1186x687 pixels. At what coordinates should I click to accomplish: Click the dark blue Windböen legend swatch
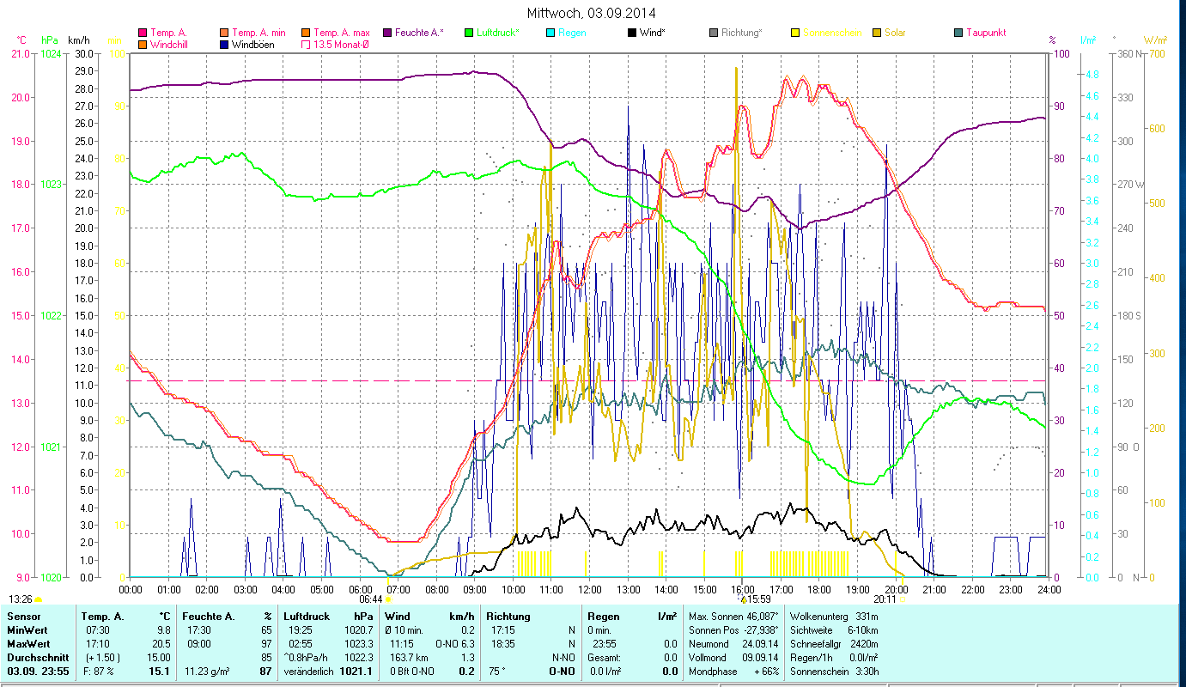[x=225, y=44]
